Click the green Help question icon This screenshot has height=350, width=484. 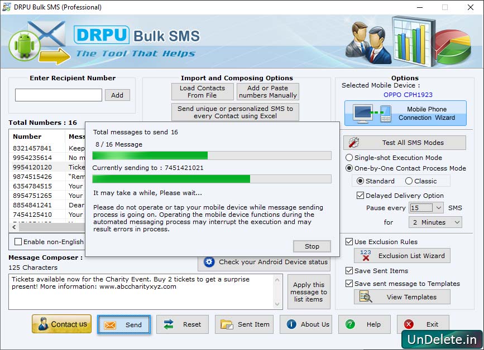(x=350, y=324)
